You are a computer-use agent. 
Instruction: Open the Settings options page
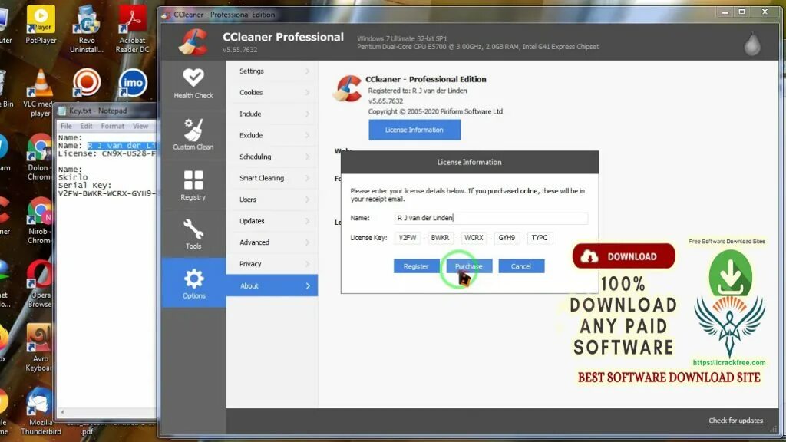point(272,71)
